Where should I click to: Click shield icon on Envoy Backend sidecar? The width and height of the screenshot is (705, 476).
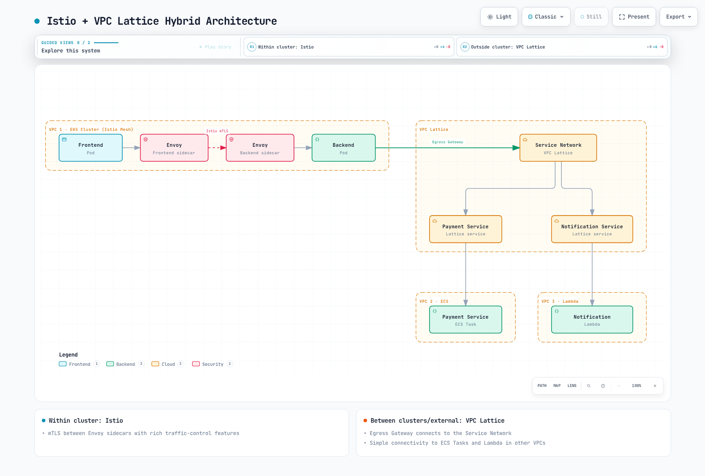coord(231,139)
